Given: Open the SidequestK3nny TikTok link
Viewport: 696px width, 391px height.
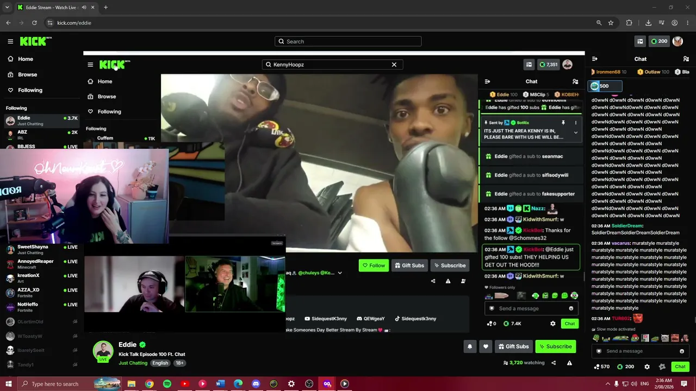Looking at the screenshot, I should (x=415, y=319).
